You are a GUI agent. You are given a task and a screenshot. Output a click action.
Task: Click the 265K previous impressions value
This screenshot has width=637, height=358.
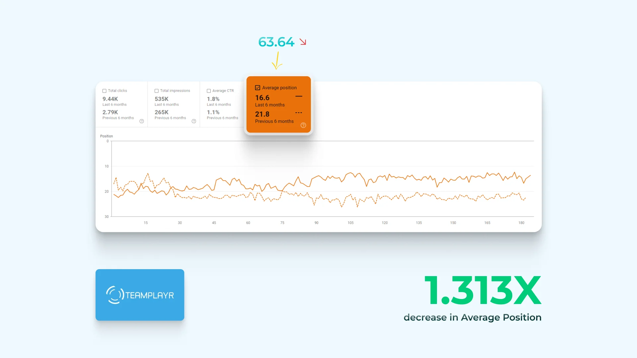click(x=162, y=112)
